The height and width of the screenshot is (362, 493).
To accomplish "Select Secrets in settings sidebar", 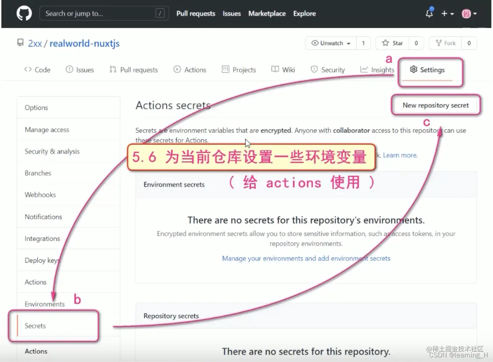I will point(68,326).
